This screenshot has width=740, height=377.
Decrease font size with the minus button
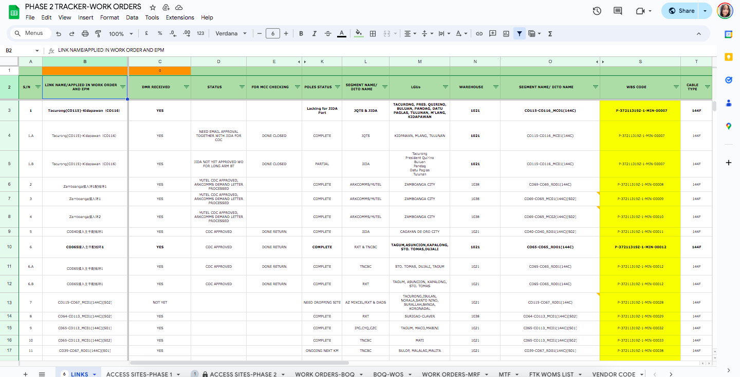pos(260,33)
